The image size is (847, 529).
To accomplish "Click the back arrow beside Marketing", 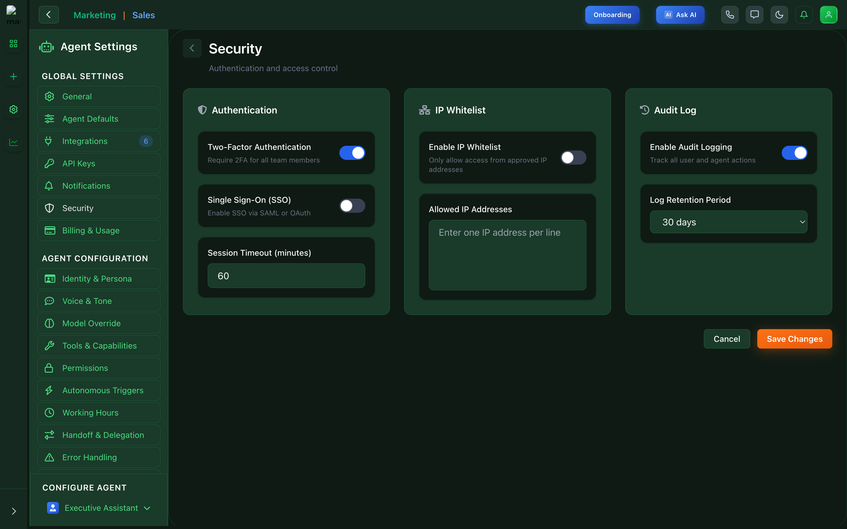I will pos(49,15).
